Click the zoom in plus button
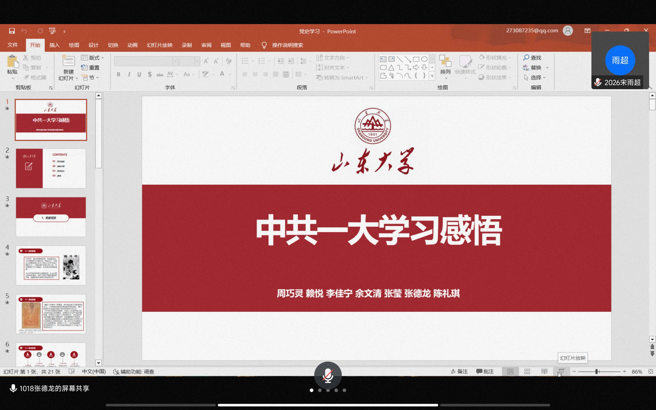This screenshot has width=656, height=410. 624,372
